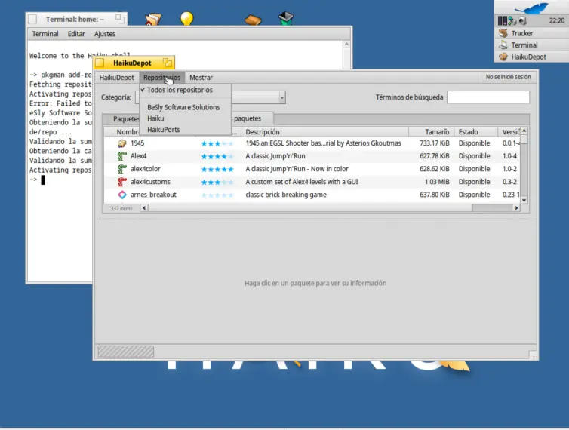Screen dimensions: 569x430
Task: Click the 1945 star rating
Action: (217, 143)
